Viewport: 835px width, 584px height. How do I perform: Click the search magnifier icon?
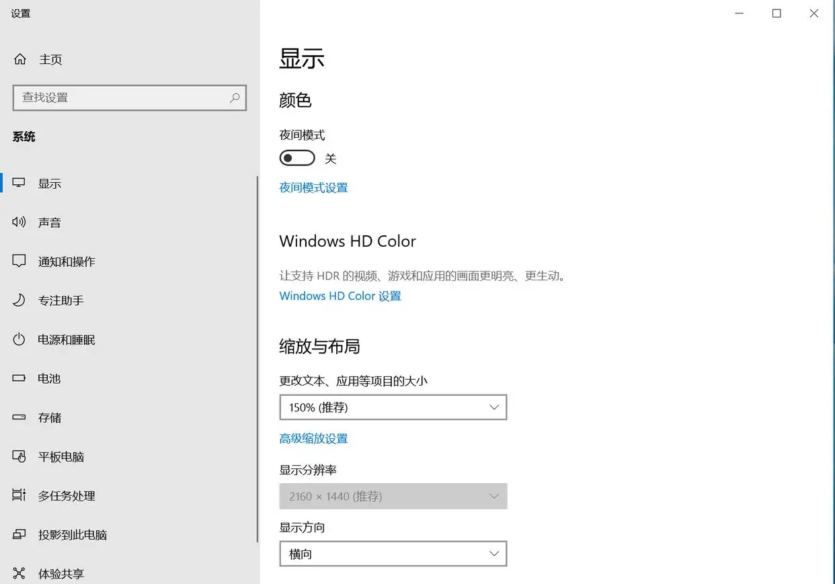pos(235,97)
